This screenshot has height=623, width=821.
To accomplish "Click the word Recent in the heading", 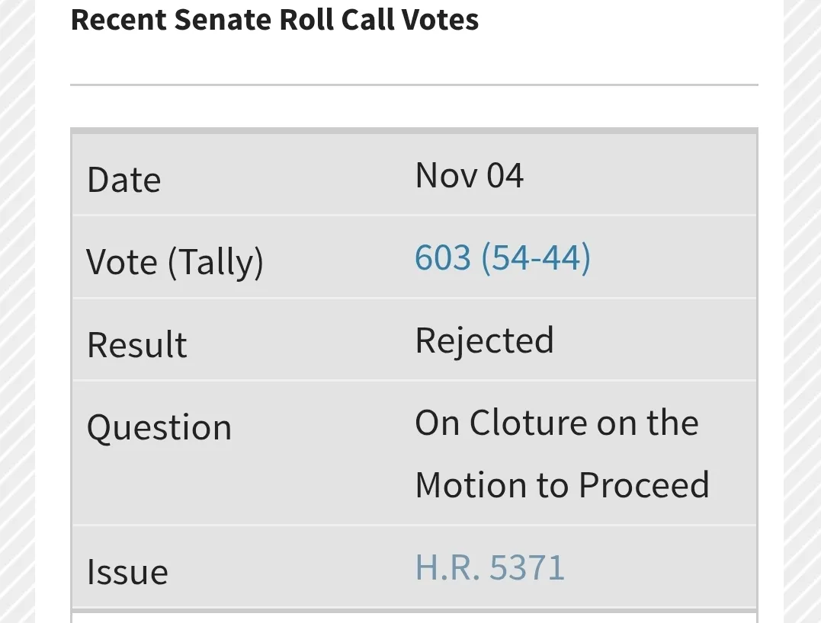I will [x=118, y=20].
